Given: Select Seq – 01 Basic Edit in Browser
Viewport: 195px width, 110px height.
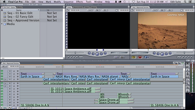Looking at the screenshot, I should point(20,13).
